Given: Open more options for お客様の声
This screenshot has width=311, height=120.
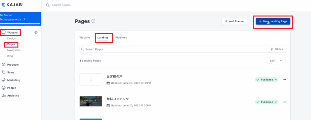Looking at the screenshot, I should [x=284, y=80].
